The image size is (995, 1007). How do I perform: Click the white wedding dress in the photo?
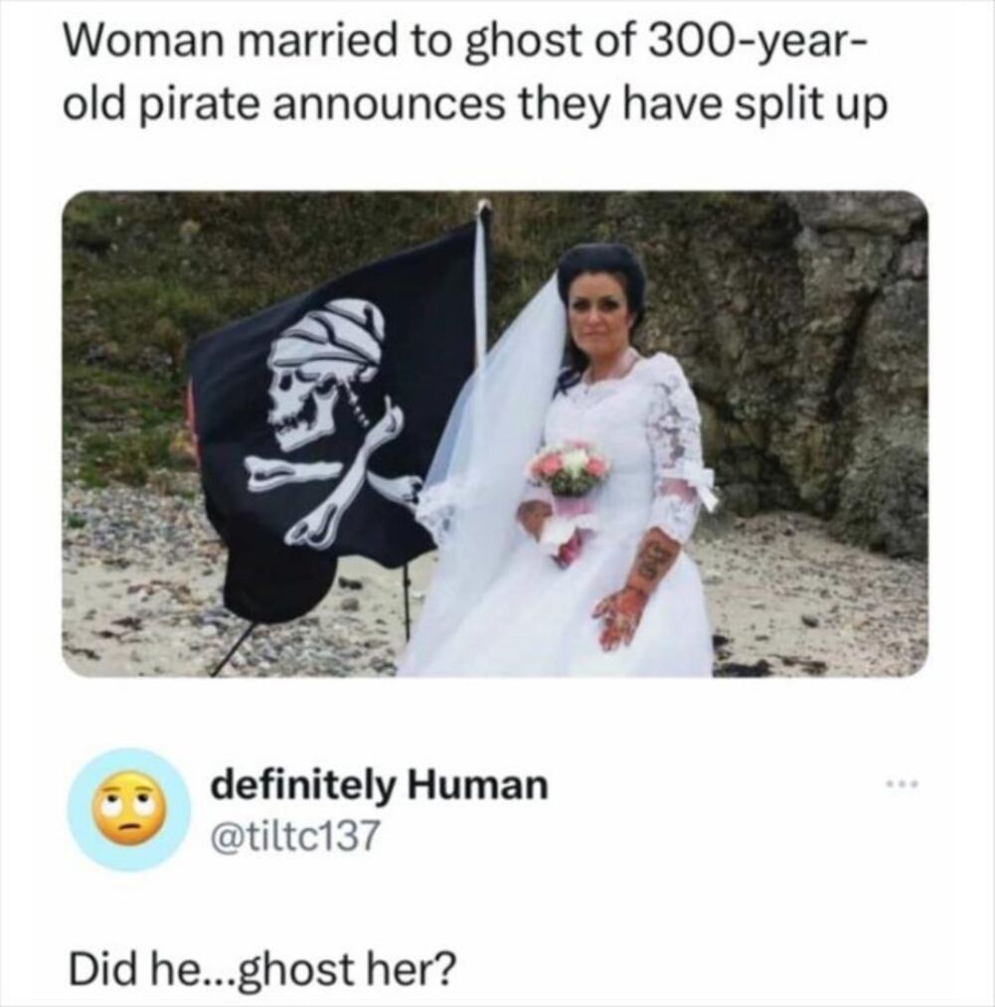tap(579, 546)
